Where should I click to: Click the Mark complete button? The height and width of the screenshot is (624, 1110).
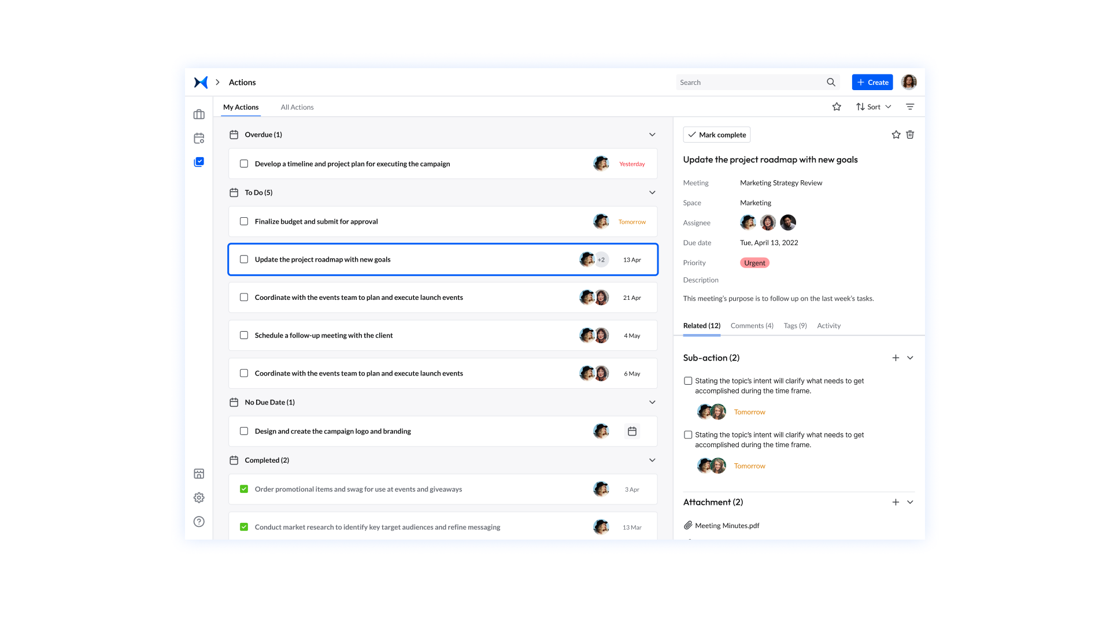click(x=717, y=135)
